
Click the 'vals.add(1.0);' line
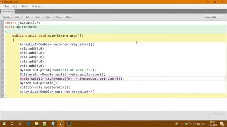pos(33,49)
